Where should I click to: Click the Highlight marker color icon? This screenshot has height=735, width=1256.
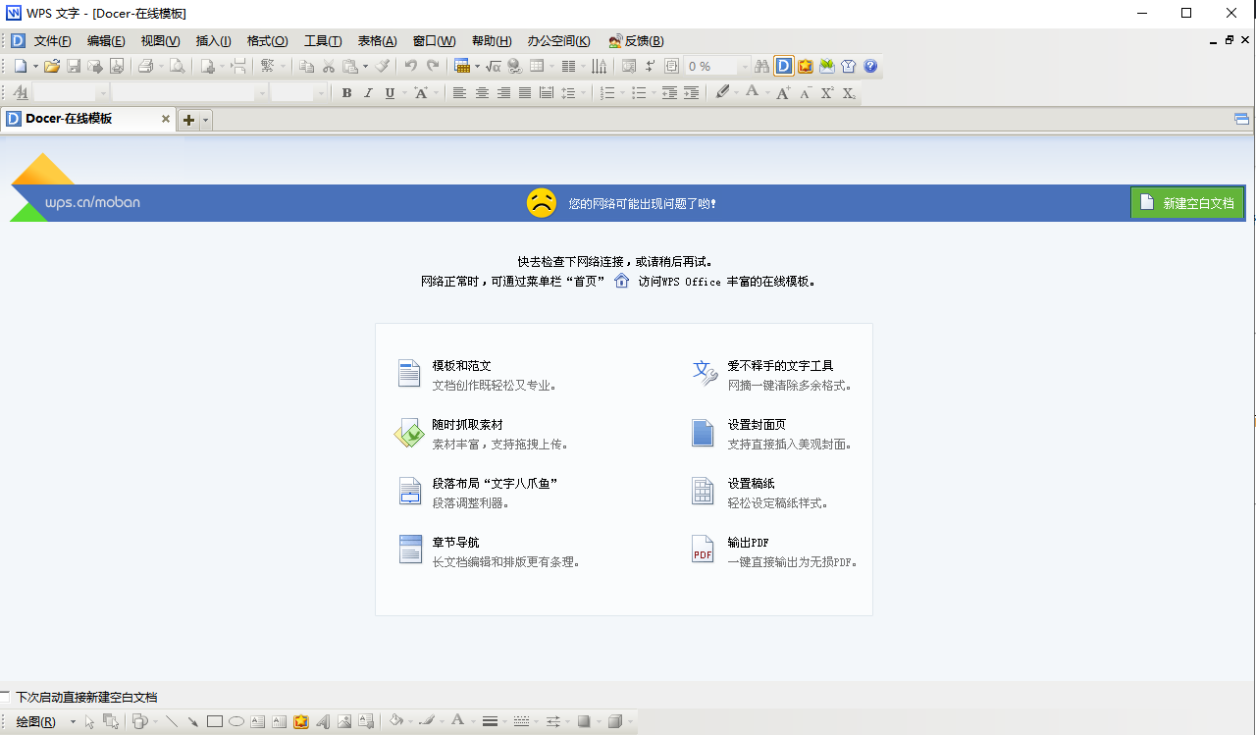click(x=722, y=92)
